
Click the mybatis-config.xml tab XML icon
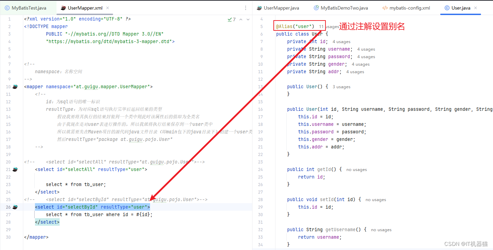(x=385, y=8)
